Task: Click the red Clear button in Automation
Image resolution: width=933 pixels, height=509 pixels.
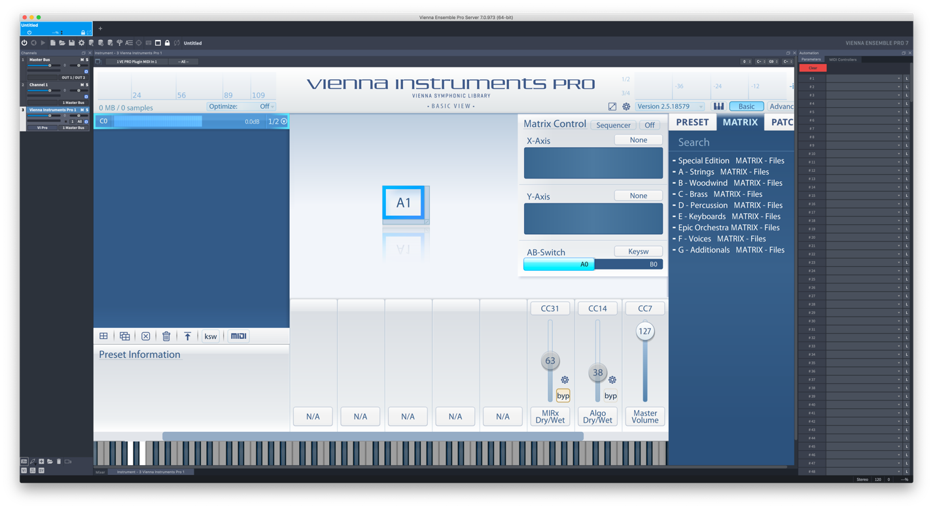Action: (813, 68)
